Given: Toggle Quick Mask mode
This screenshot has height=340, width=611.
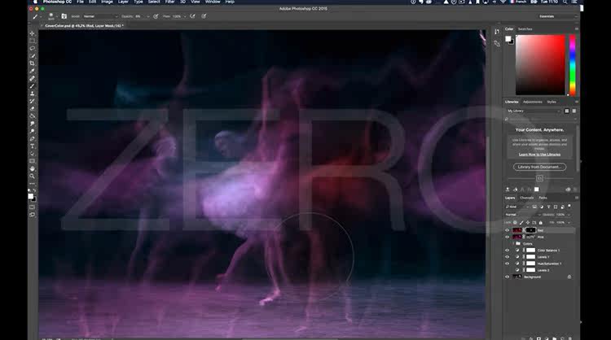Looking at the screenshot, I should 32,207.
